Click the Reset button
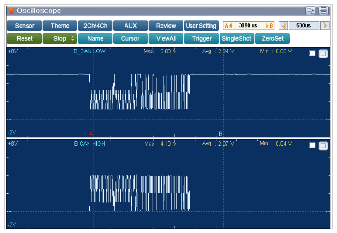The width and height of the screenshot is (337, 233). [x=24, y=38]
